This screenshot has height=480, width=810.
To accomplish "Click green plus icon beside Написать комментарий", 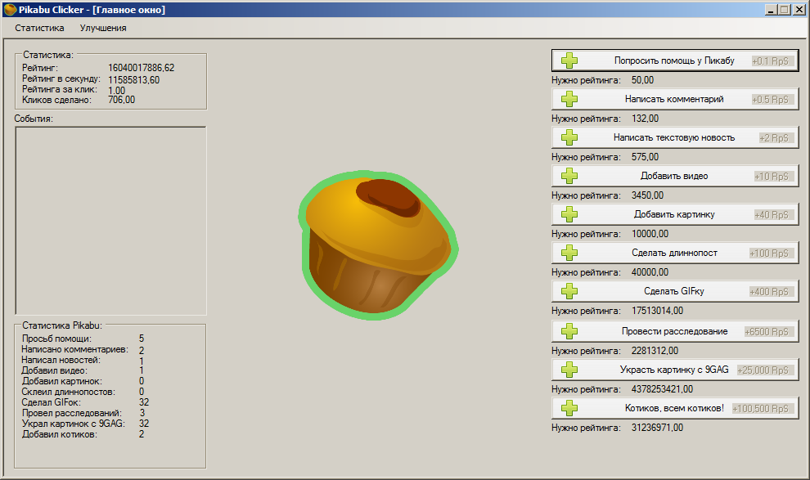I will pyautogui.click(x=569, y=99).
